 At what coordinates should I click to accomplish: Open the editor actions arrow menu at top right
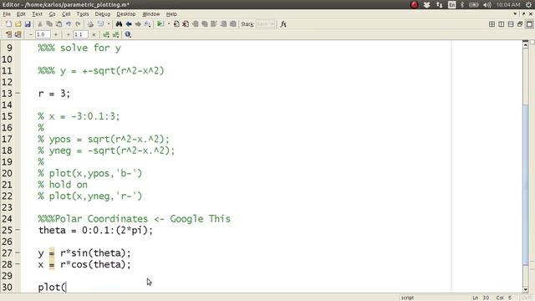coord(515,14)
